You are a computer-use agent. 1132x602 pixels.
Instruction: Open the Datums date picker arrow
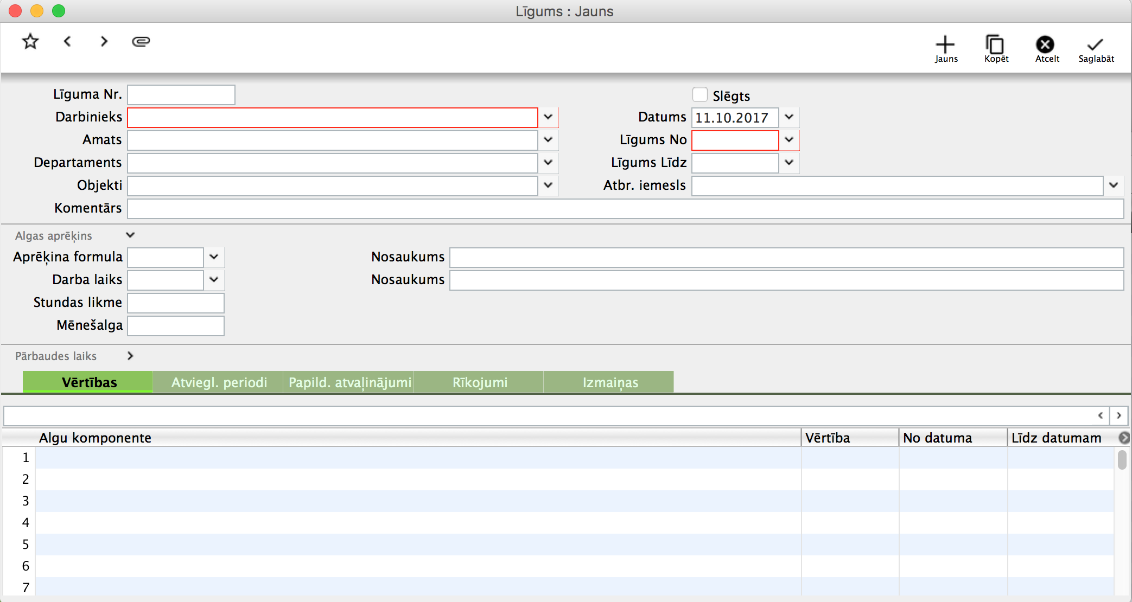(789, 117)
